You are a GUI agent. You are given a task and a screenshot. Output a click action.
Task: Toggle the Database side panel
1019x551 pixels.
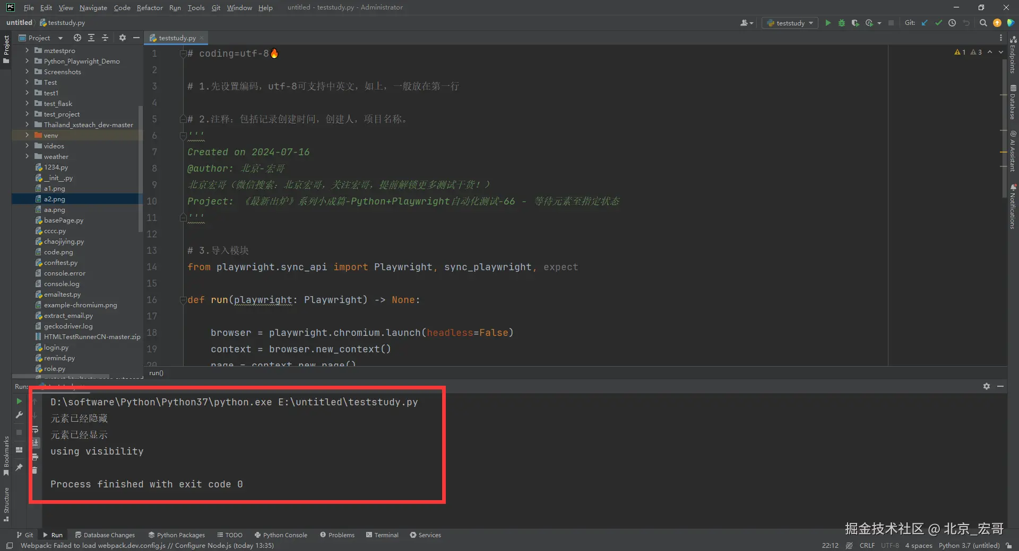tap(1013, 102)
